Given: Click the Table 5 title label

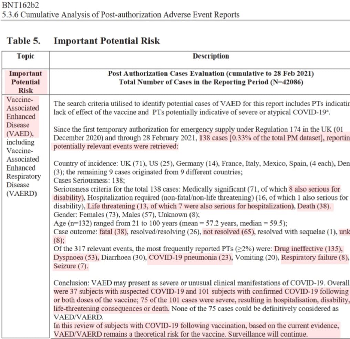Looking at the screenshot, I should click(x=23, y=41).
